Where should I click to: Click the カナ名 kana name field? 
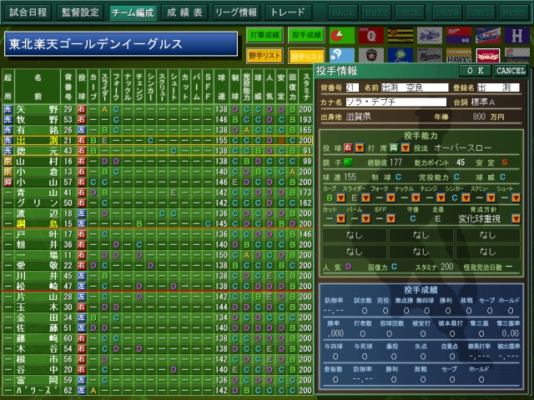point(395,102)
